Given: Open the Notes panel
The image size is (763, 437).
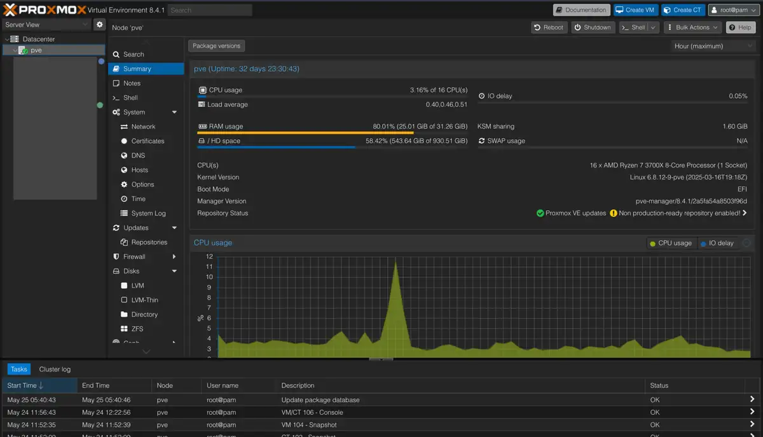Looking at the screenshot, I should (132, 83).
